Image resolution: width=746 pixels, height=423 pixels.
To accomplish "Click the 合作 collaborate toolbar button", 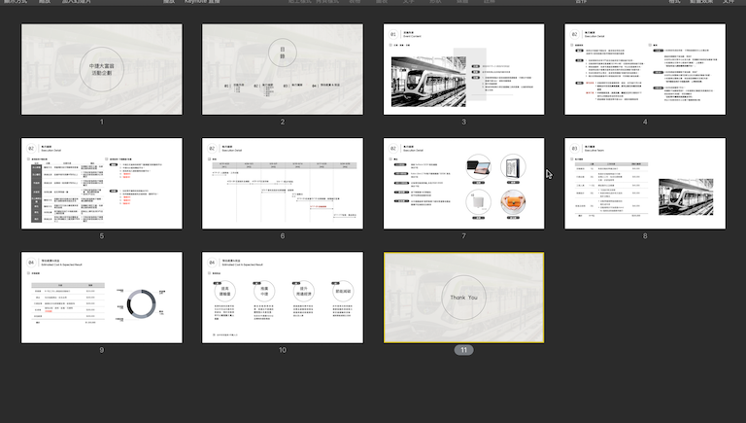I will (x=581, y=3).
